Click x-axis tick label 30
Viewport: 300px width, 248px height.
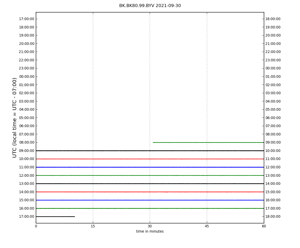click(150, 226)
